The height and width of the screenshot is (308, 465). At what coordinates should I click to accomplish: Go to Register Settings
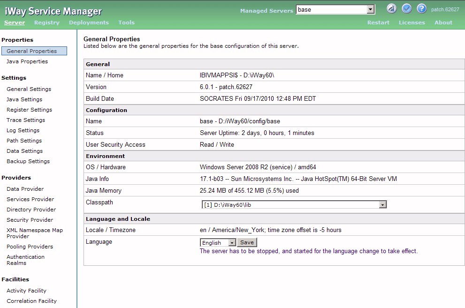coord(29,110)
